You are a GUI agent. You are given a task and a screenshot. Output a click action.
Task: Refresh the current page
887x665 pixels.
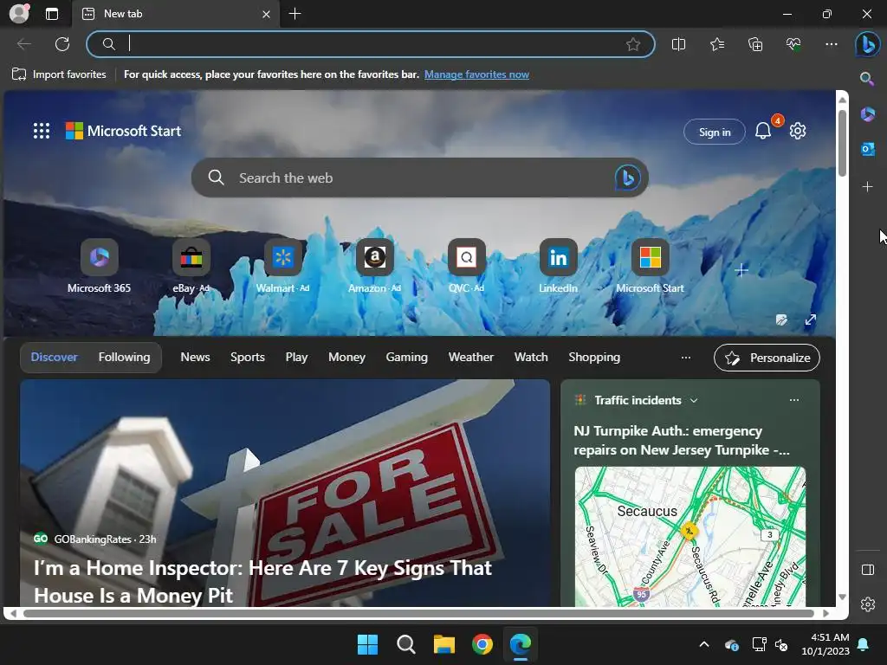(x=62, y=44)
